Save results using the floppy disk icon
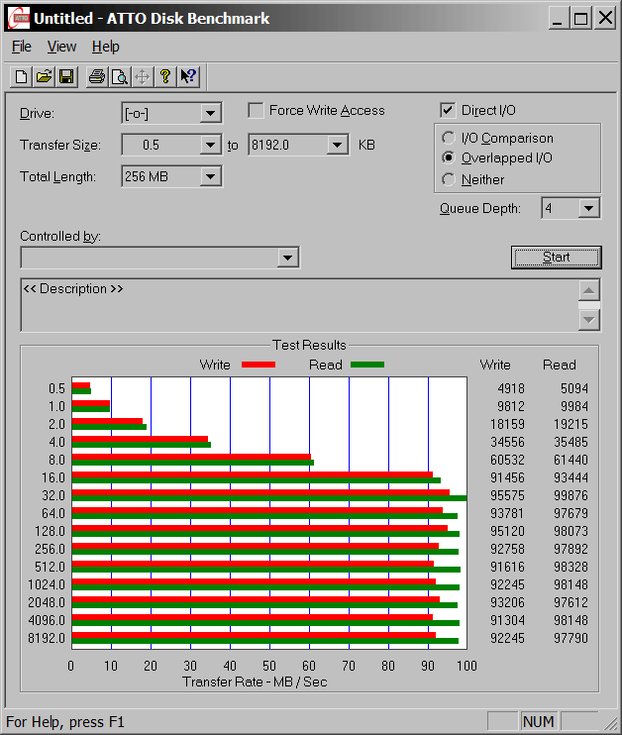 (x=66, y=76)
